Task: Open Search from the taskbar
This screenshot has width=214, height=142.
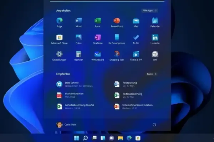Action: tap(85, 138)
